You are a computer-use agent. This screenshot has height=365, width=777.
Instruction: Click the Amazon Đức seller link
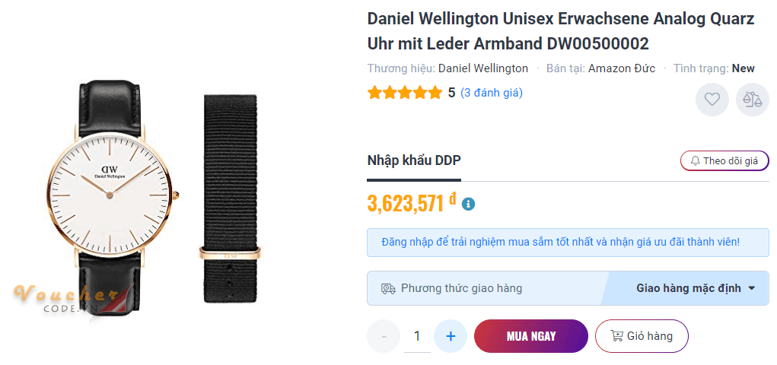pyautogui.click(x=621, y=68)
